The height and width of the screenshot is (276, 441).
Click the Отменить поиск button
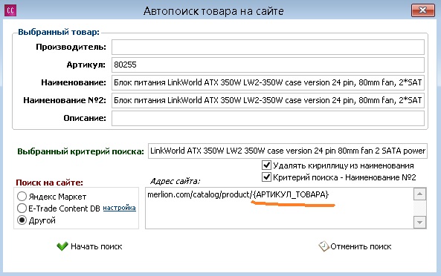(355, 246)
